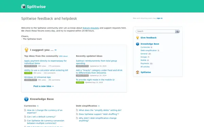The image size is (204, 127).
Task: Click document icon beside 'Does Splitwise support debt shuffling'
Action: (x=77, y=114)
